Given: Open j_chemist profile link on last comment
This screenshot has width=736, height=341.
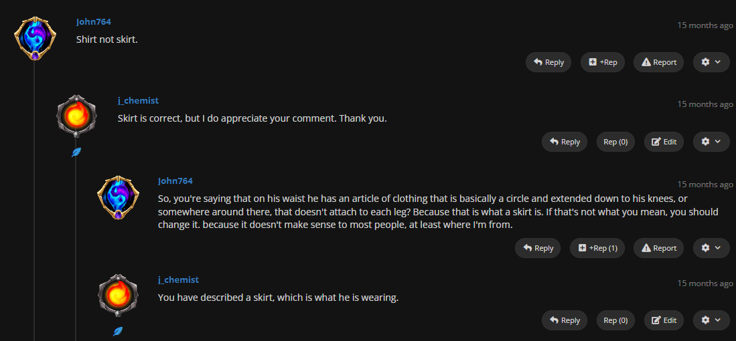Looking at the screenshot, I should pos(178,280).
